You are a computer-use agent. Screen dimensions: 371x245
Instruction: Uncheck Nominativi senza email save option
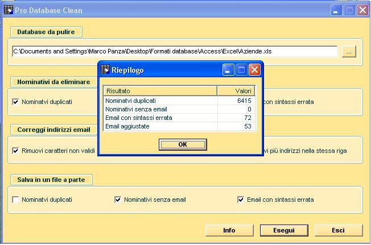(118, 200)
